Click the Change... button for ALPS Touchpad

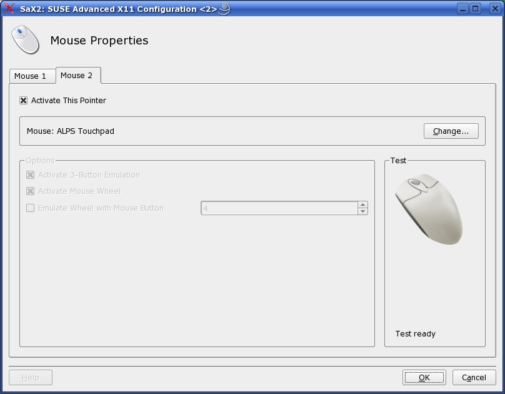click(451, 131)
